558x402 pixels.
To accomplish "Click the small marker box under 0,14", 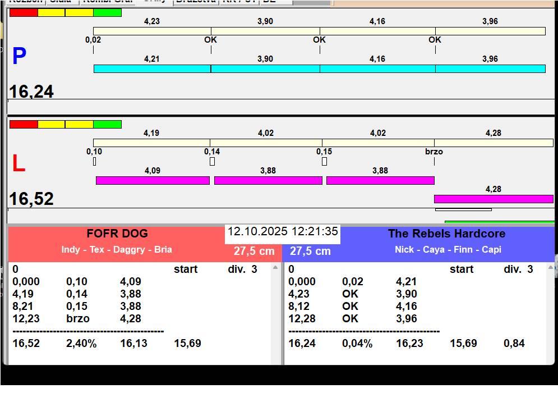I will coord(212,162).
